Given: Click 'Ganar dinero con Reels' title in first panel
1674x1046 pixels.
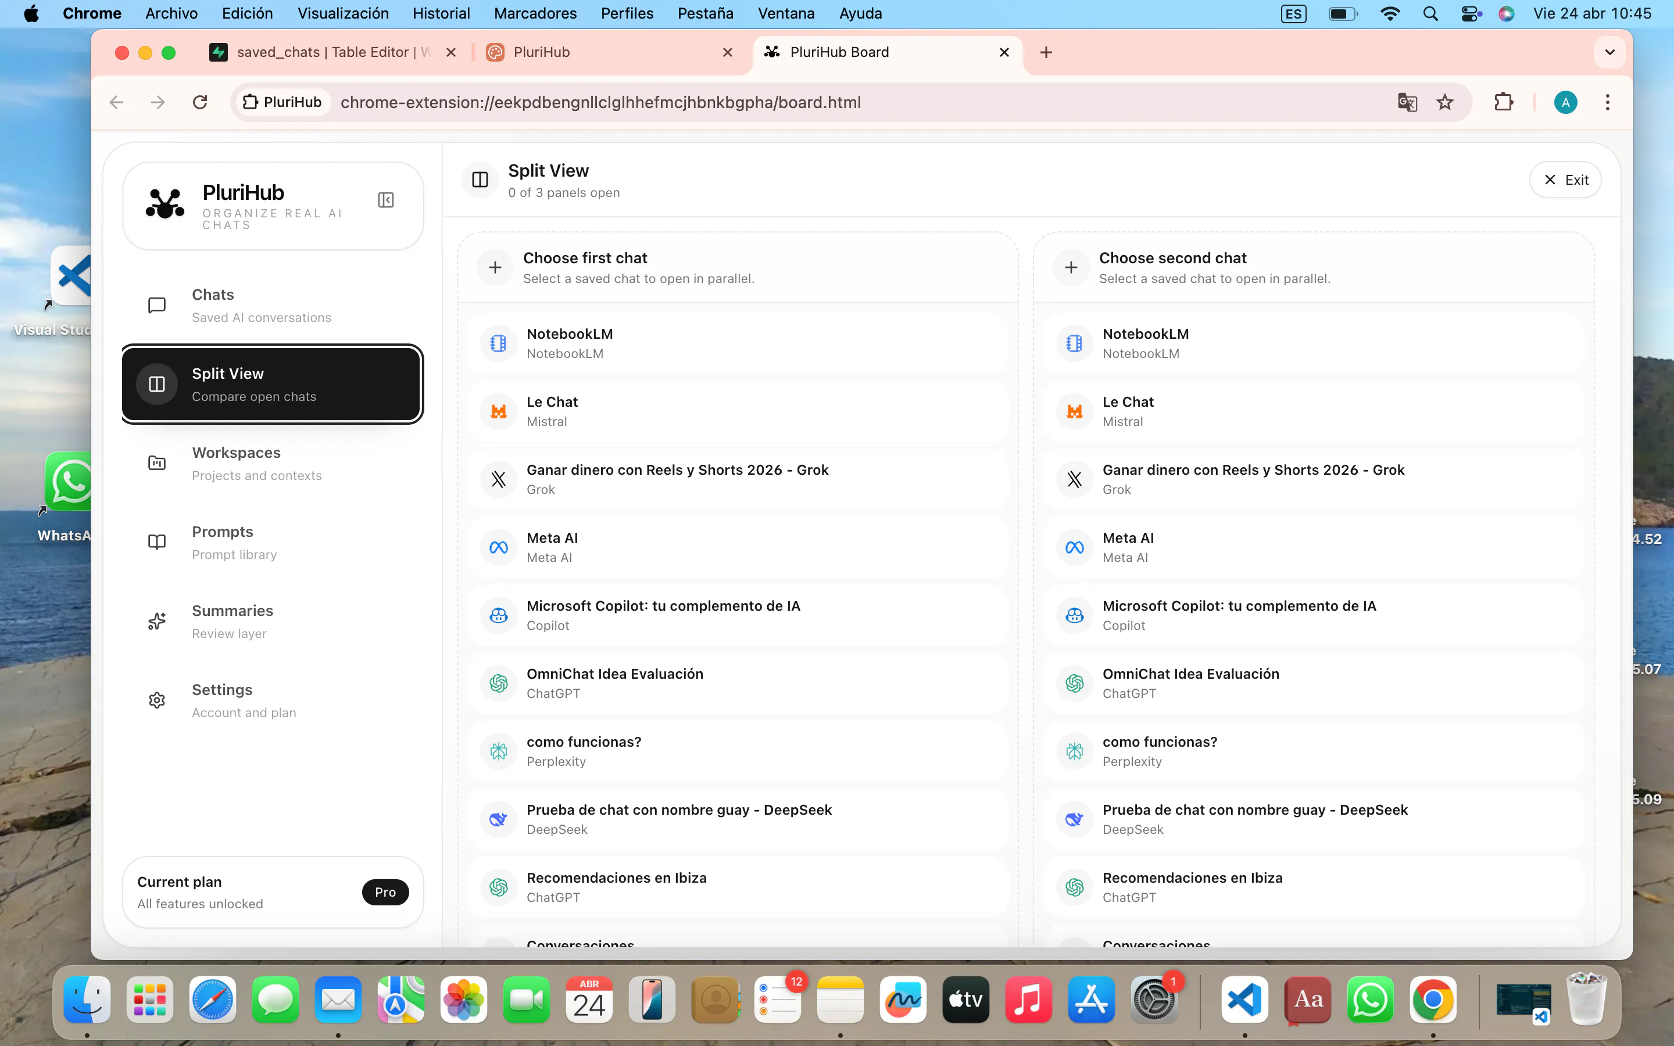Looking at the screenshot, I should pyautogui.click(x=677, y=470).
